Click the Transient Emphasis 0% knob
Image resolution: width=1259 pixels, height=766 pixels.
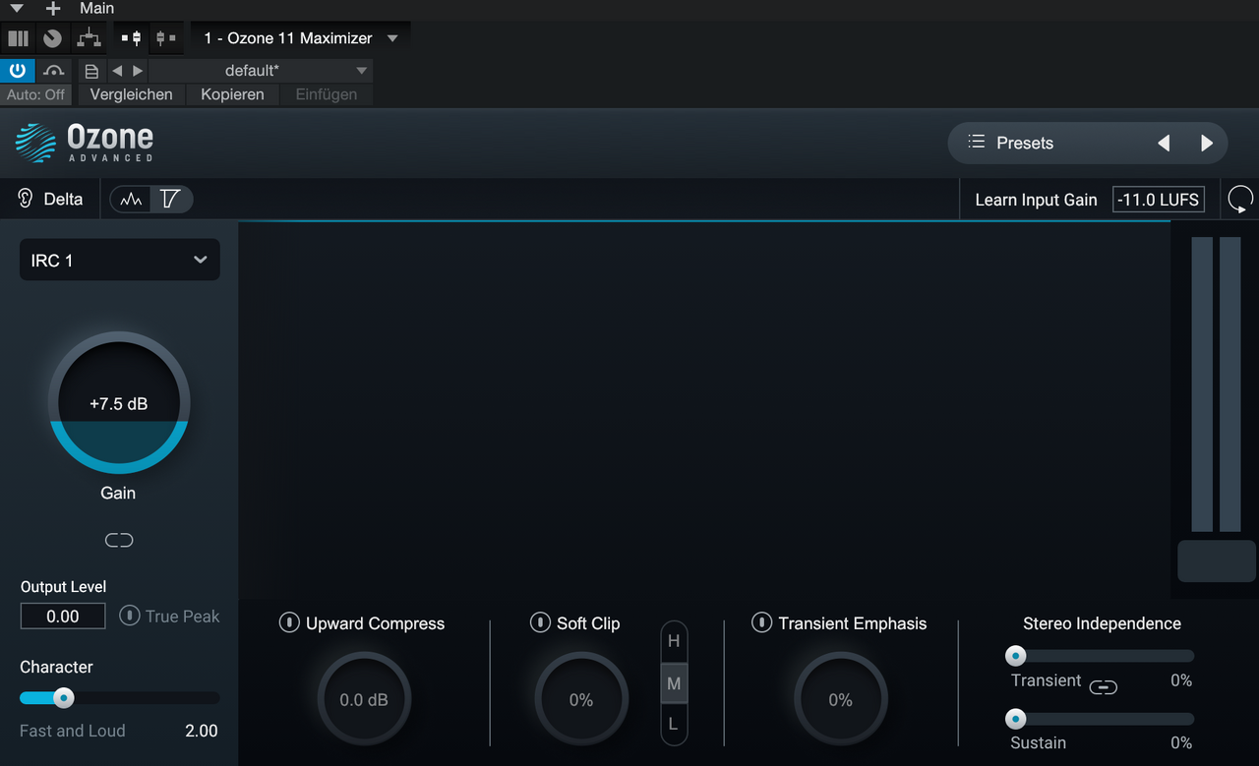[x=840, y=699]
